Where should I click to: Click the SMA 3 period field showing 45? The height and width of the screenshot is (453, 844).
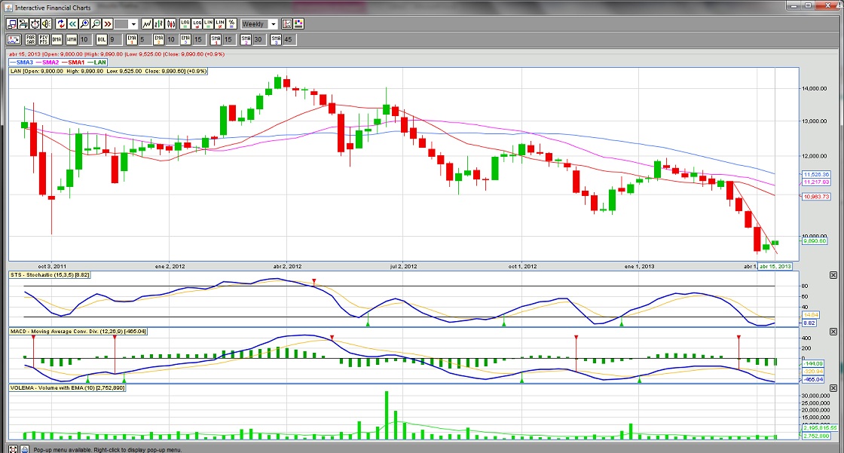(288, 39)
